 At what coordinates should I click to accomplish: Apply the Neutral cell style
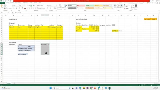click(98, 5)
